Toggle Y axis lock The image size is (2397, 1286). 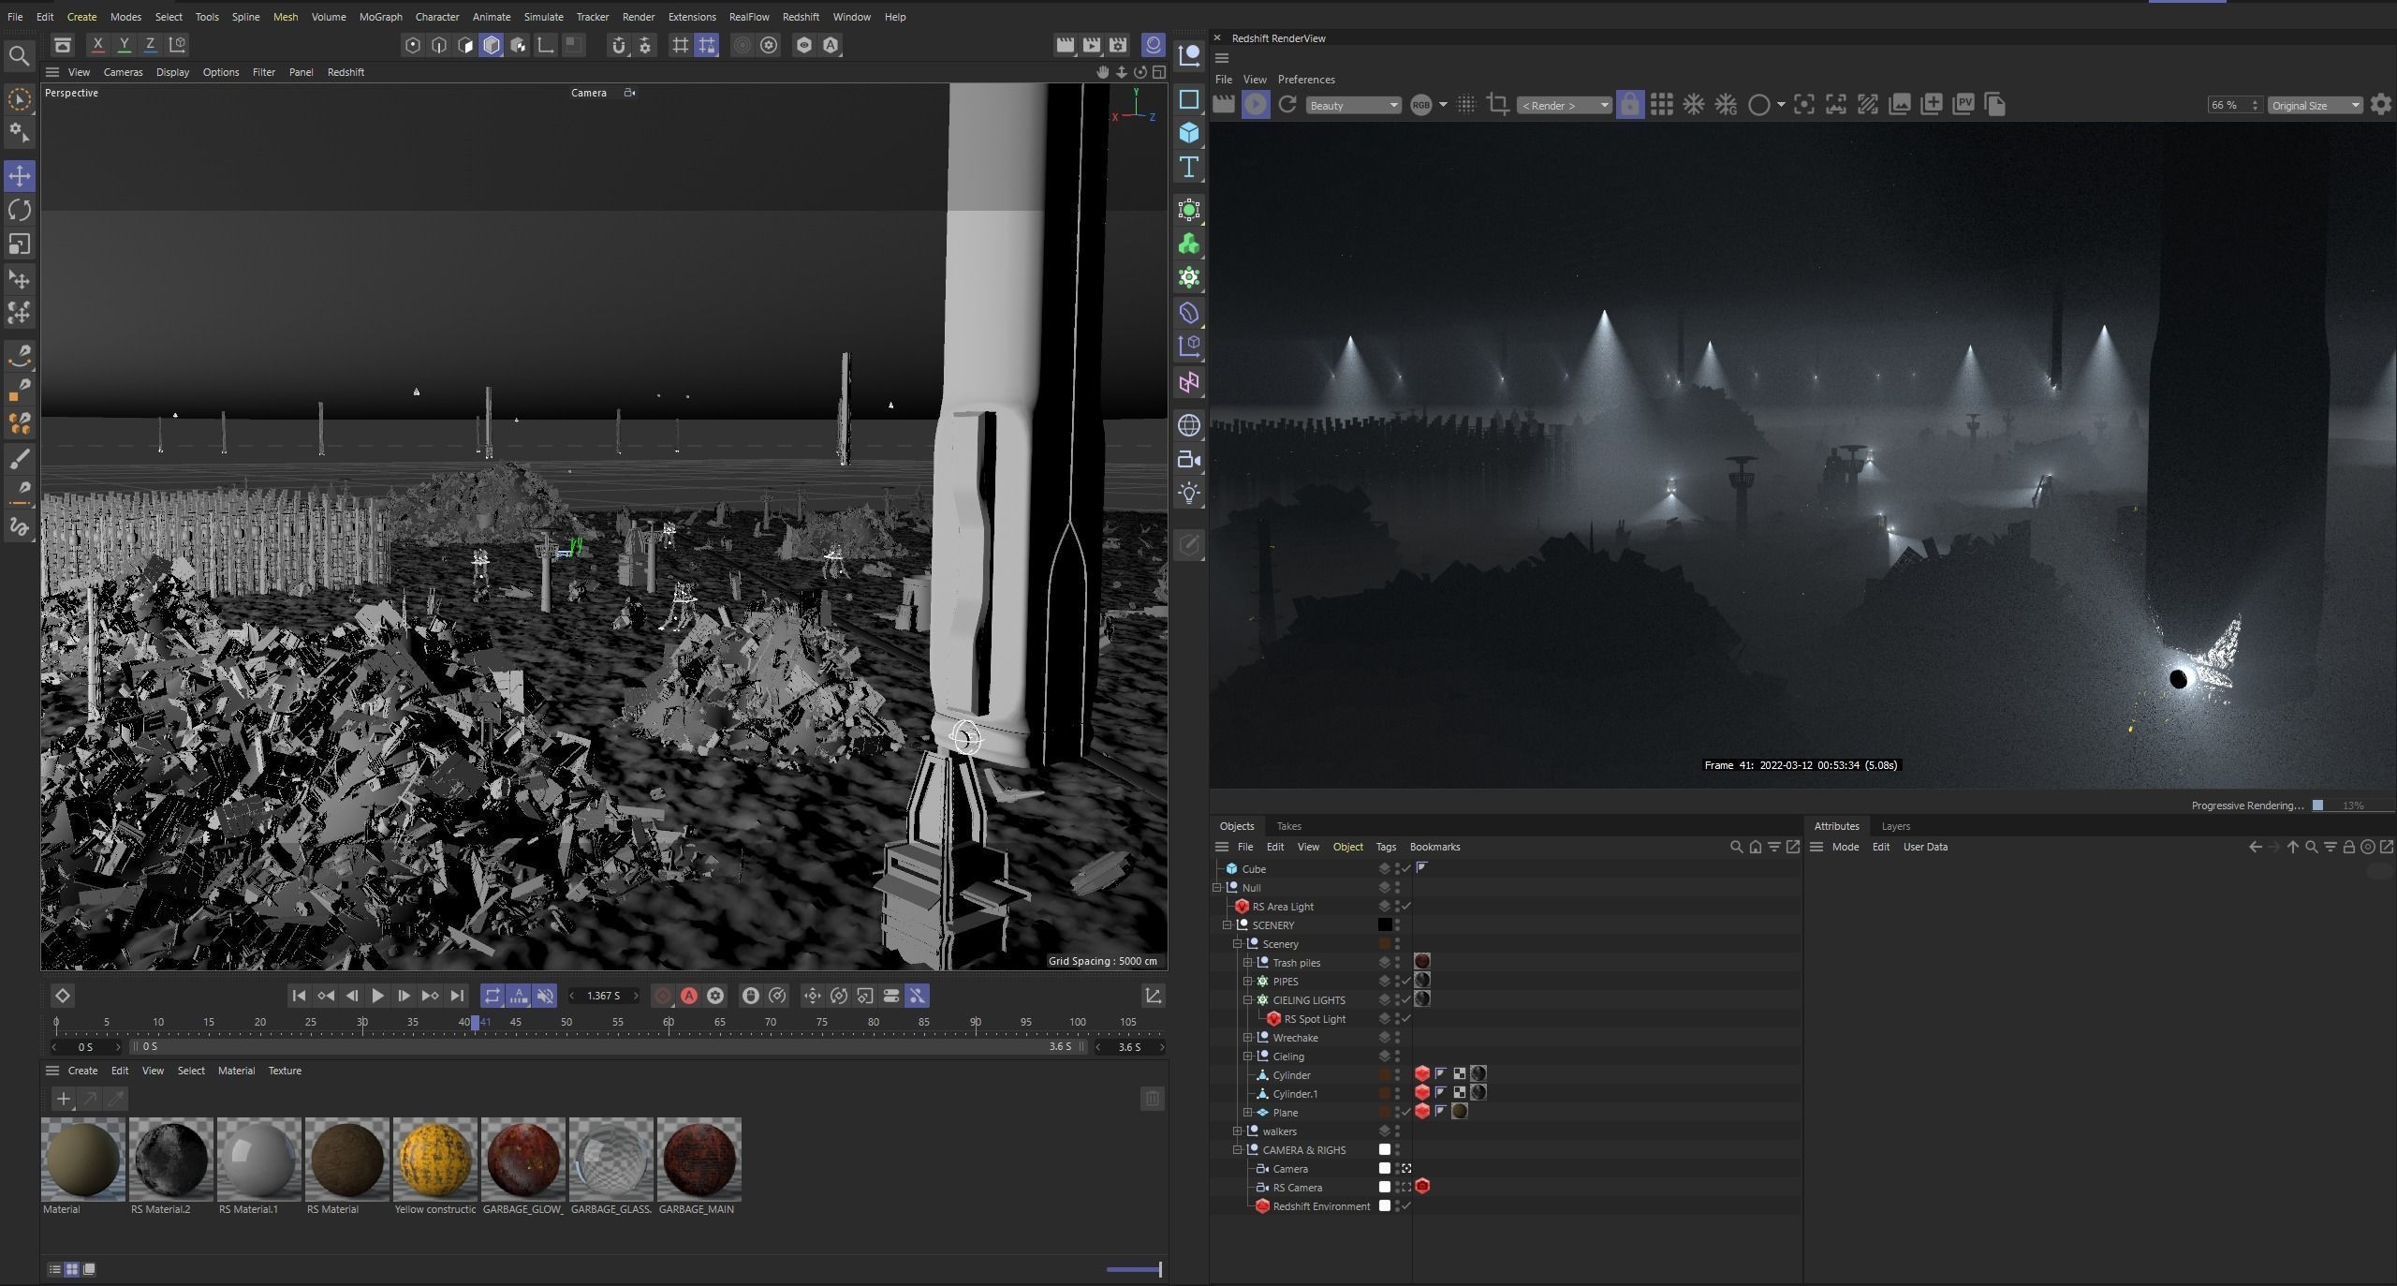[124, 45]
